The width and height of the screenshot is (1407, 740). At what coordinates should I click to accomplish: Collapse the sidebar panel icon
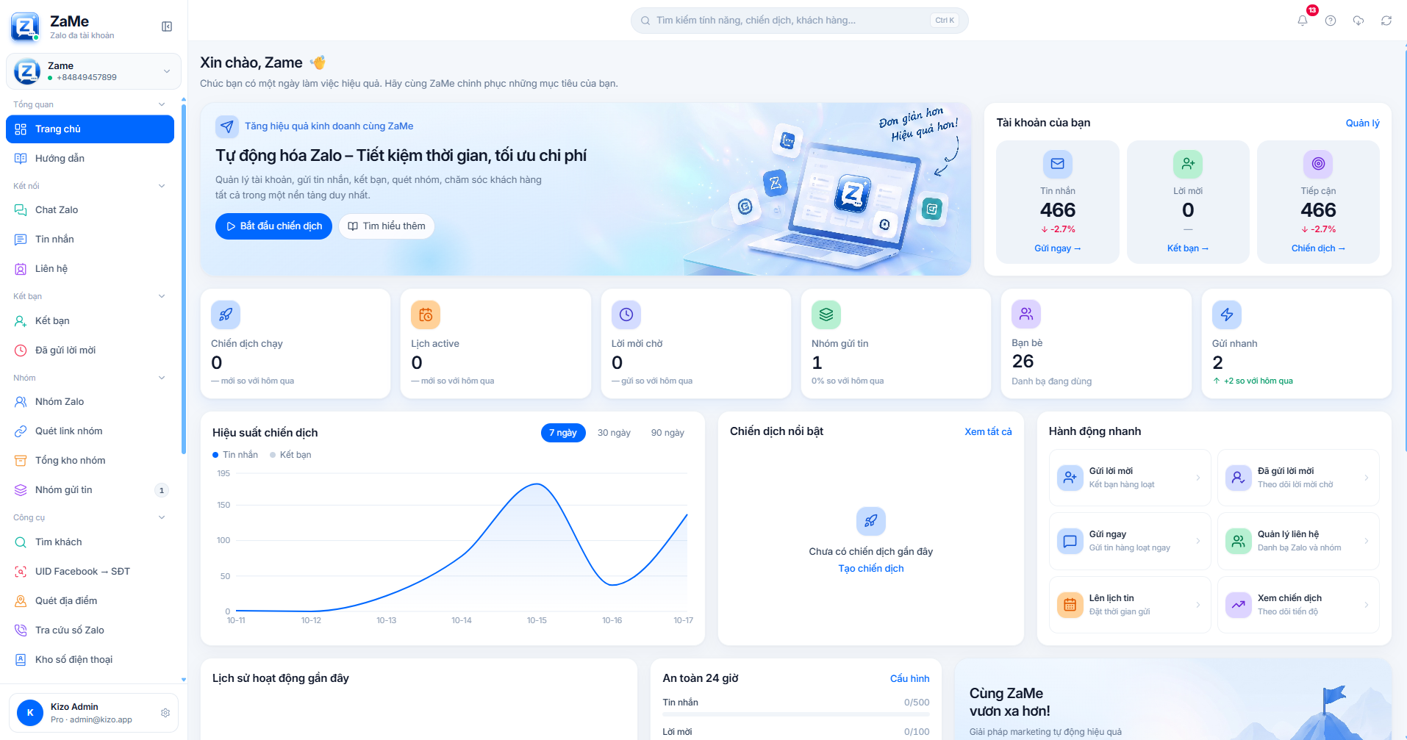point(167,26)
